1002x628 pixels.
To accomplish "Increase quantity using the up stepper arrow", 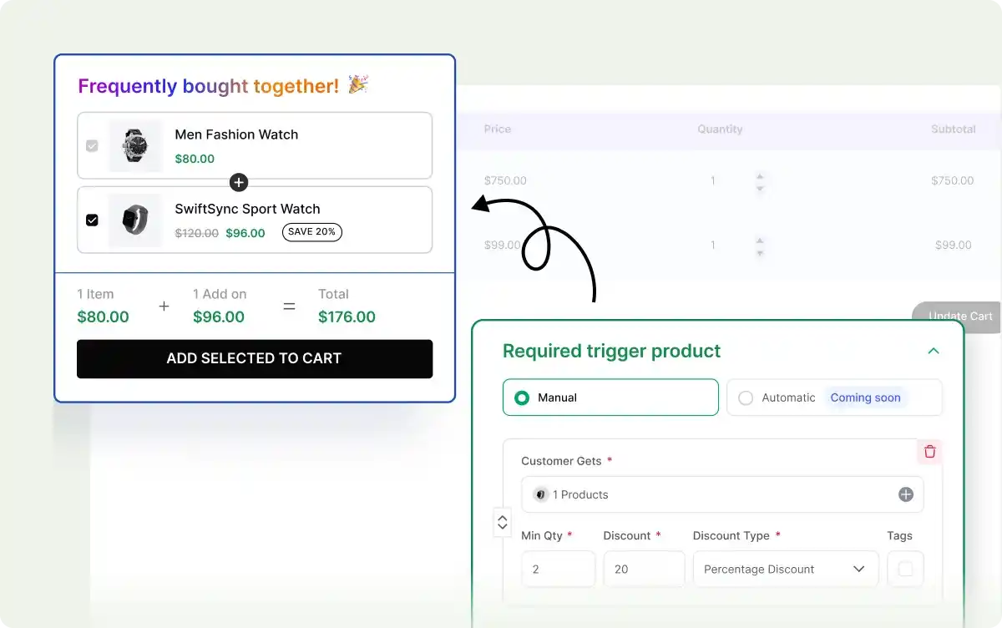I will pos(760,176).
